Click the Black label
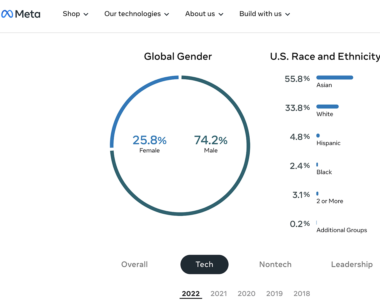380x304 pixels. point(324,172)
